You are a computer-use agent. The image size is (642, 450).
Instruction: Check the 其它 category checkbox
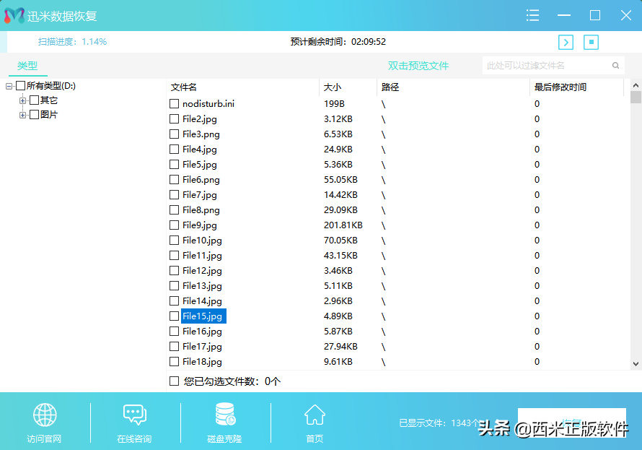click(x=35, y=100)
